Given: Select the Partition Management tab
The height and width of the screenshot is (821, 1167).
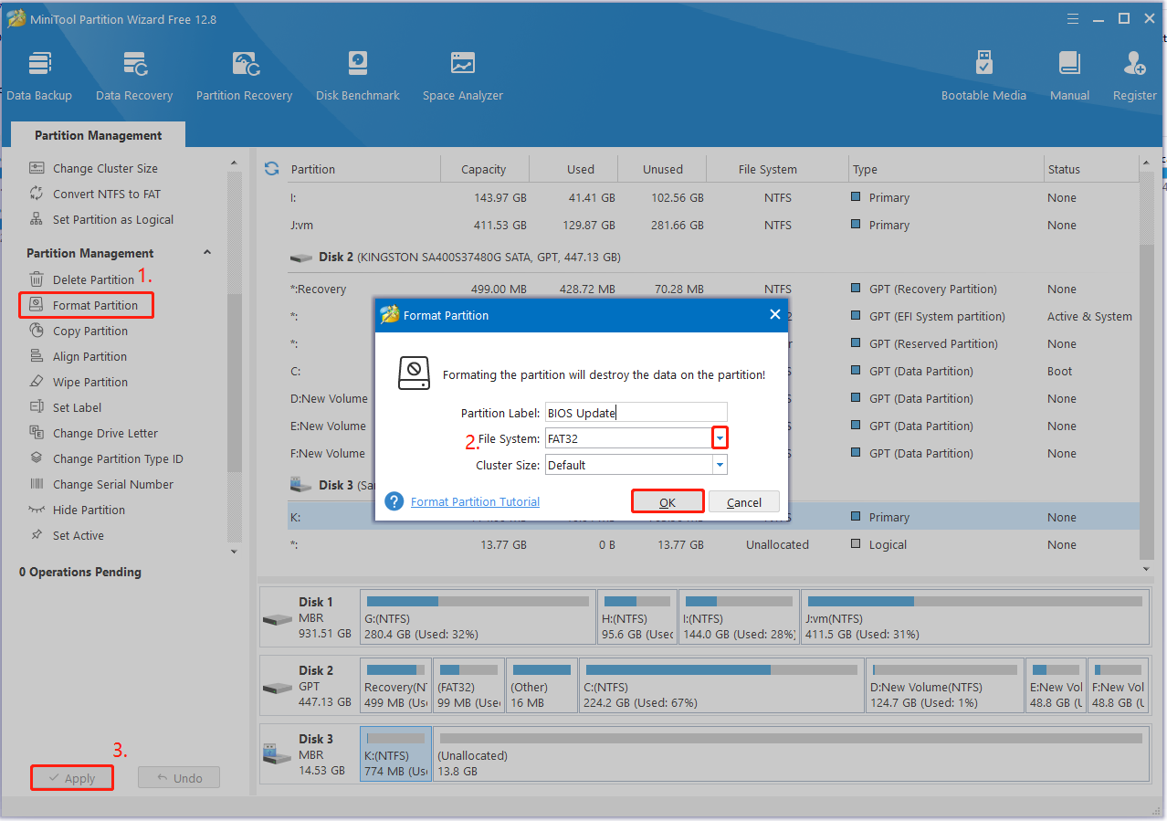Looking at the screenshot, I should [x=98, y=135].
